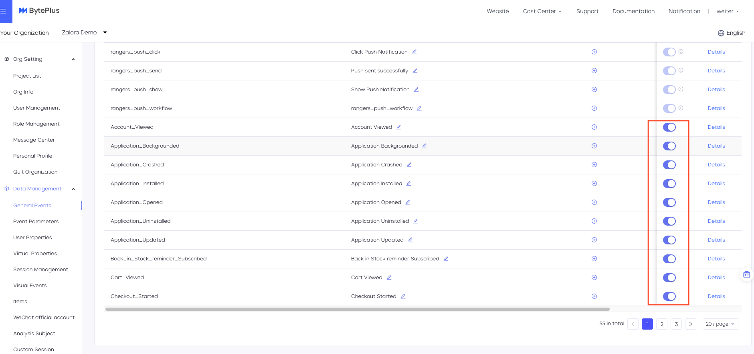Open Details for Account_Viewed

pyautogui.click(x=716, y=127)
